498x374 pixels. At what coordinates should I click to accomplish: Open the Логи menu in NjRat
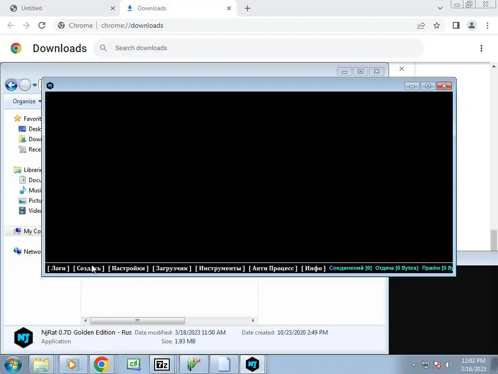coord(58,268)
